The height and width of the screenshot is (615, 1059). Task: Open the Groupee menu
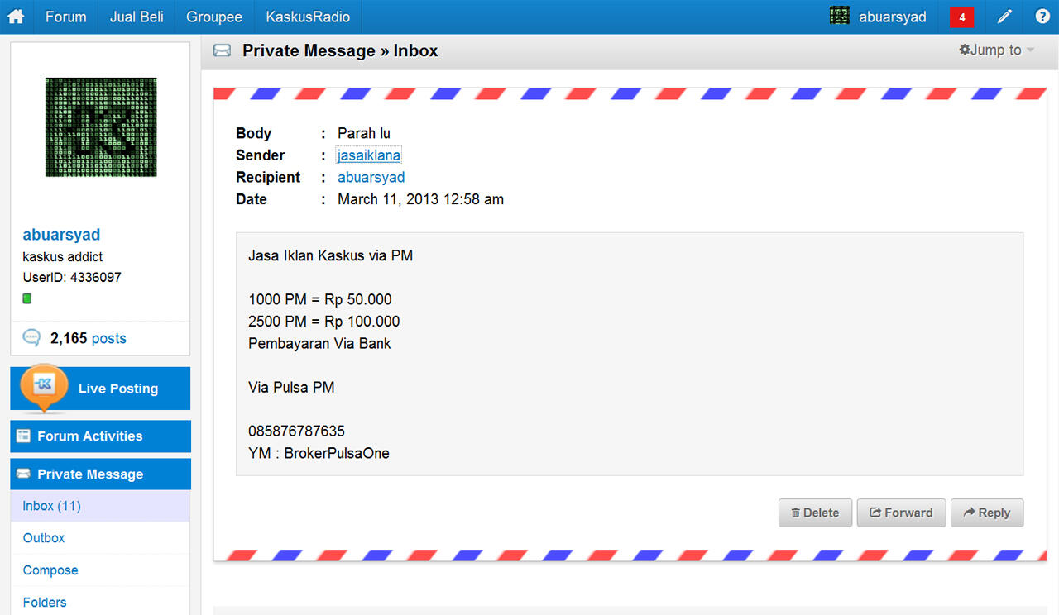click(214, 17)
